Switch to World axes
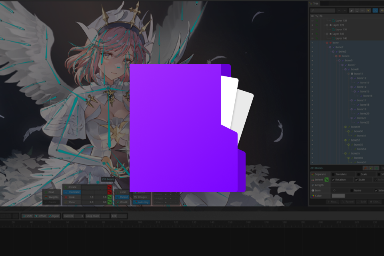 pyautogui.click(x=122, y=202)
